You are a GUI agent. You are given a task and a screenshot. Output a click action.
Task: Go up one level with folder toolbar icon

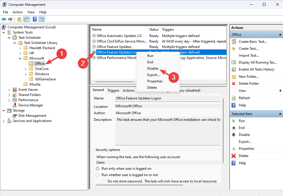(x=19, y=19)
